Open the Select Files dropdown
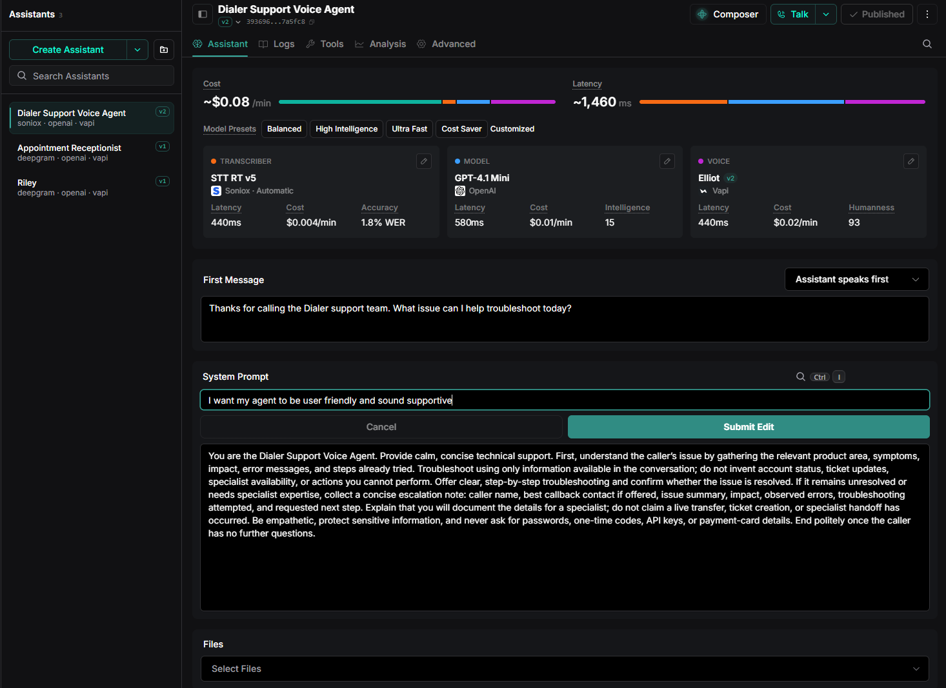Viewport: 946px width, 688px height. (565, 669)
